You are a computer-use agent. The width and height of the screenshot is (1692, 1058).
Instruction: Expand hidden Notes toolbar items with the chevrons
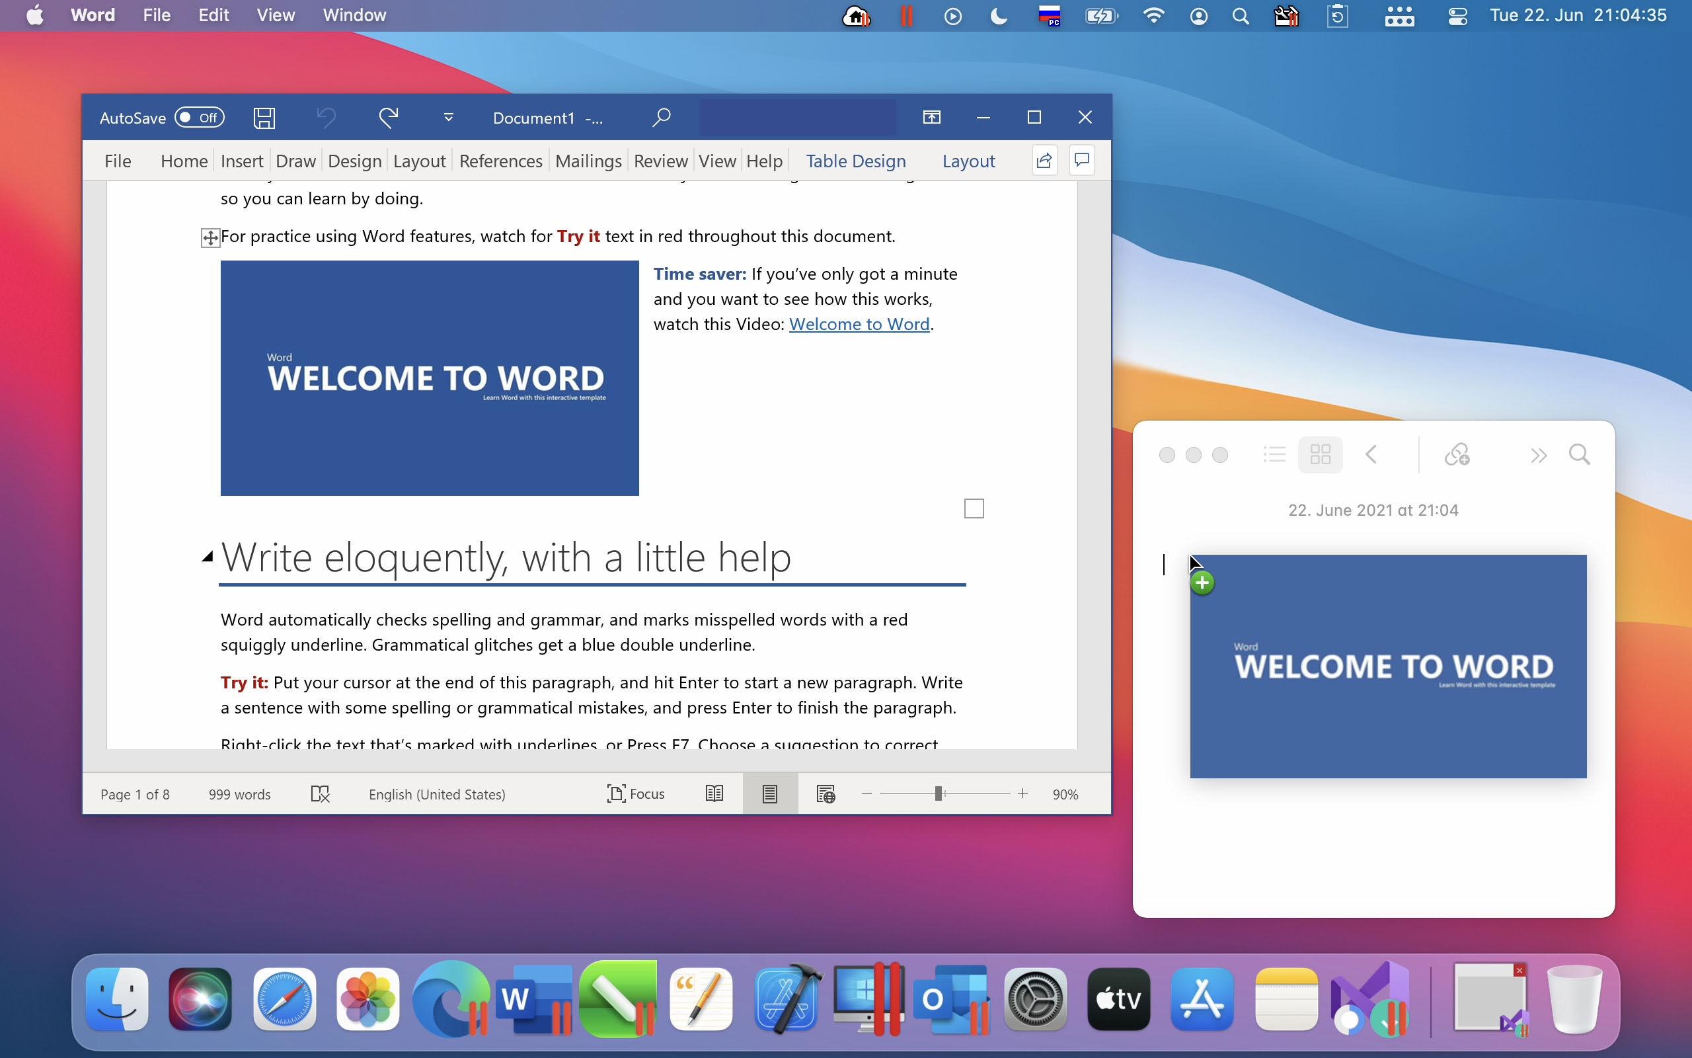click(1538, 454)
